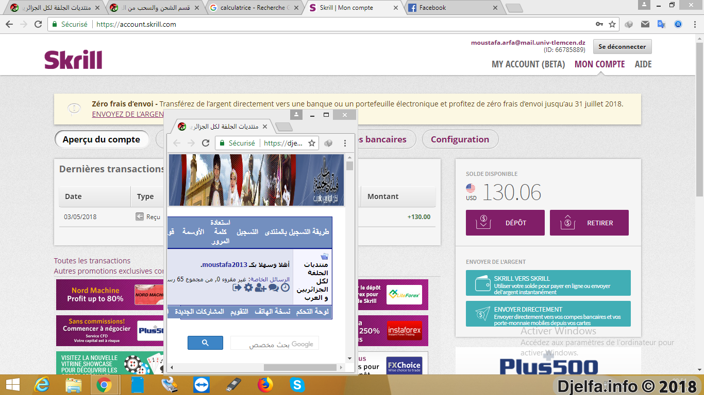Image resolution: width=704 pixels, height=395 pixels.
Task: Open the forum settings gear icon
Action: coord(248,288)
